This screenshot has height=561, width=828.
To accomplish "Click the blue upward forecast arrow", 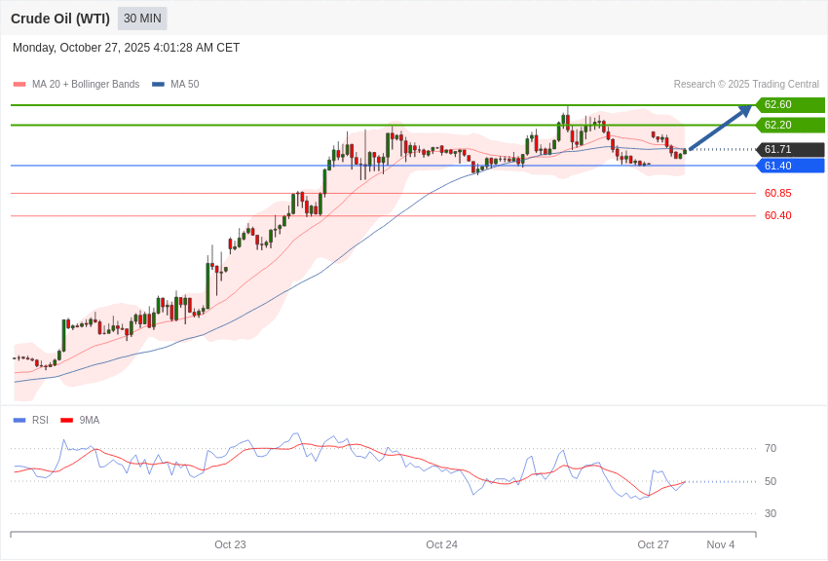I will point(721,128).
